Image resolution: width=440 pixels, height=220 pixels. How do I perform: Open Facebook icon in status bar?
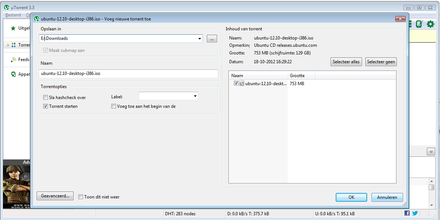pyautogui.click(x=407, y=213)
